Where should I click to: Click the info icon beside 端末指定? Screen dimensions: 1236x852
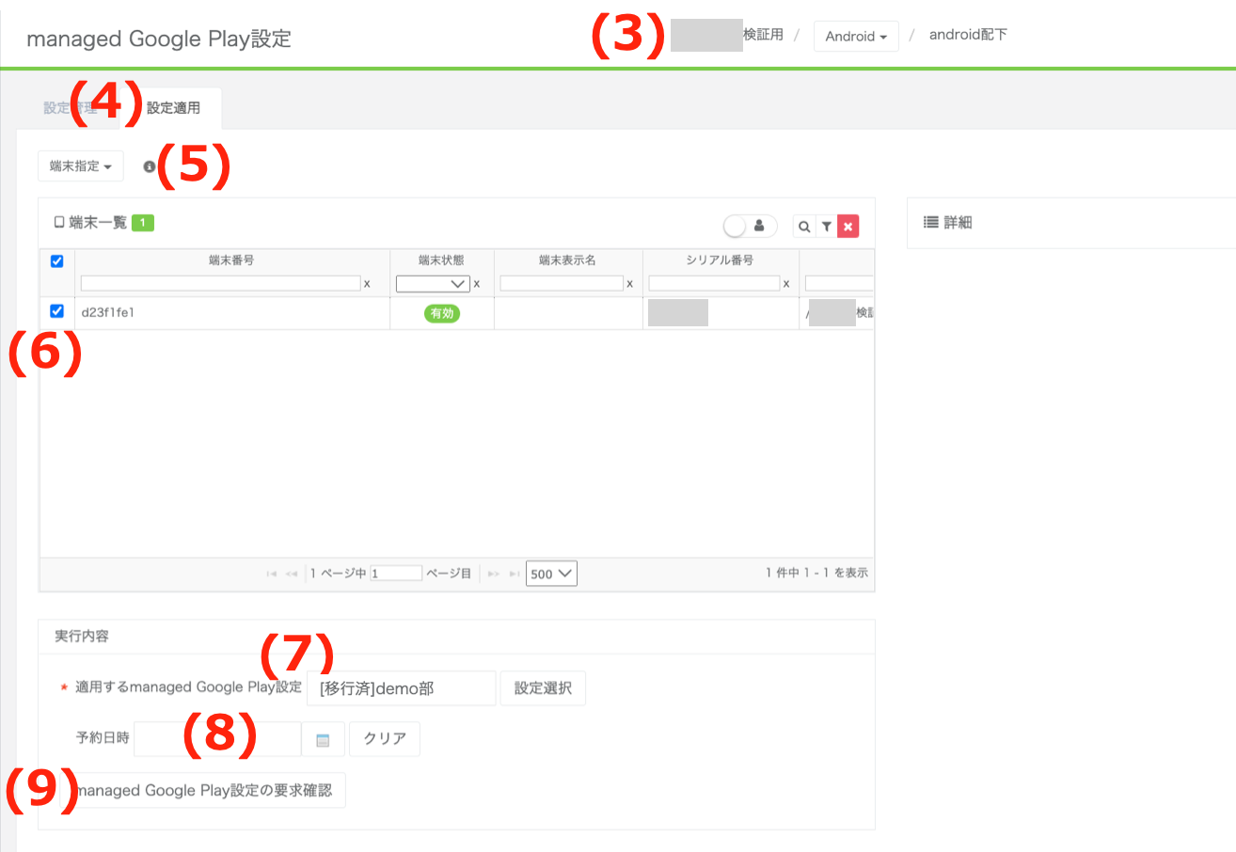(149, 166)
